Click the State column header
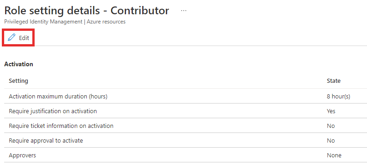 click(x=333, y=81)
